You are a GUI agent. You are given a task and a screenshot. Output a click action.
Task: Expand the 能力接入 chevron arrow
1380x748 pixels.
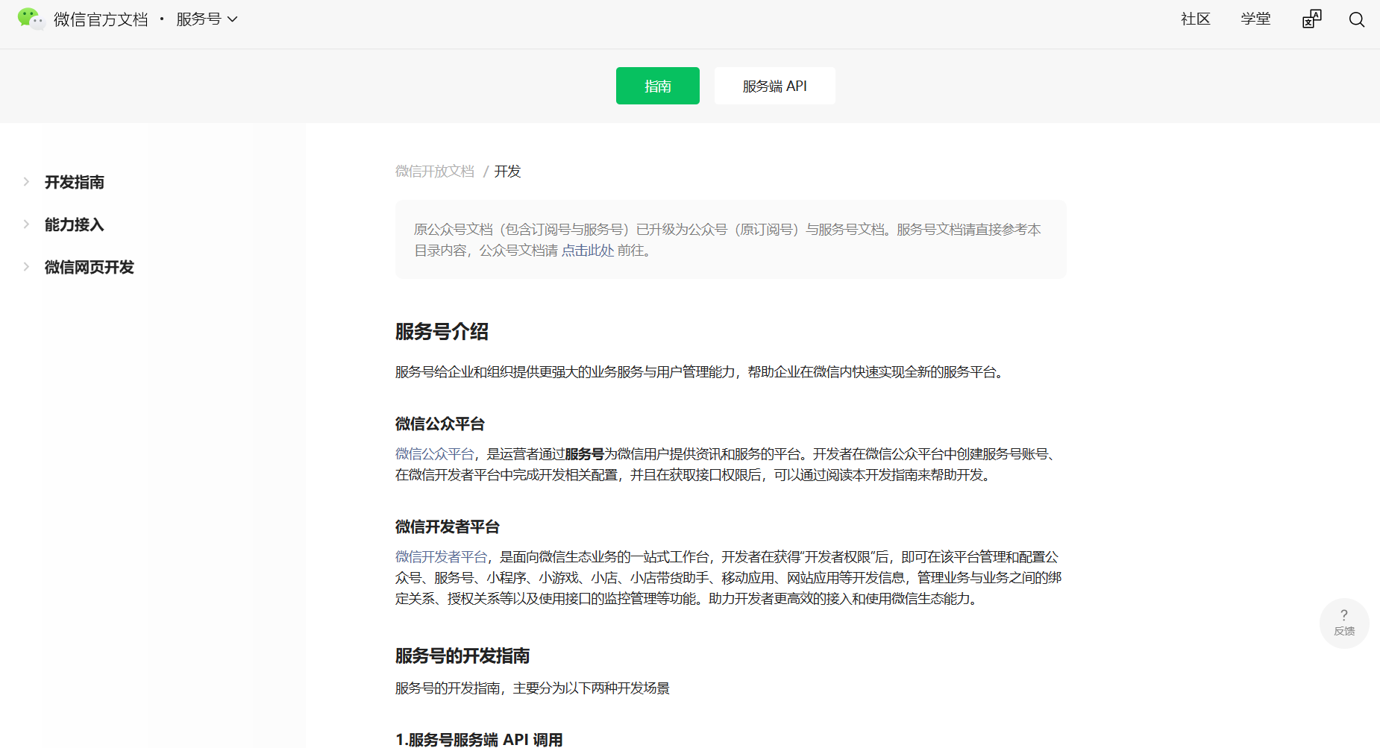pos(26,224)
